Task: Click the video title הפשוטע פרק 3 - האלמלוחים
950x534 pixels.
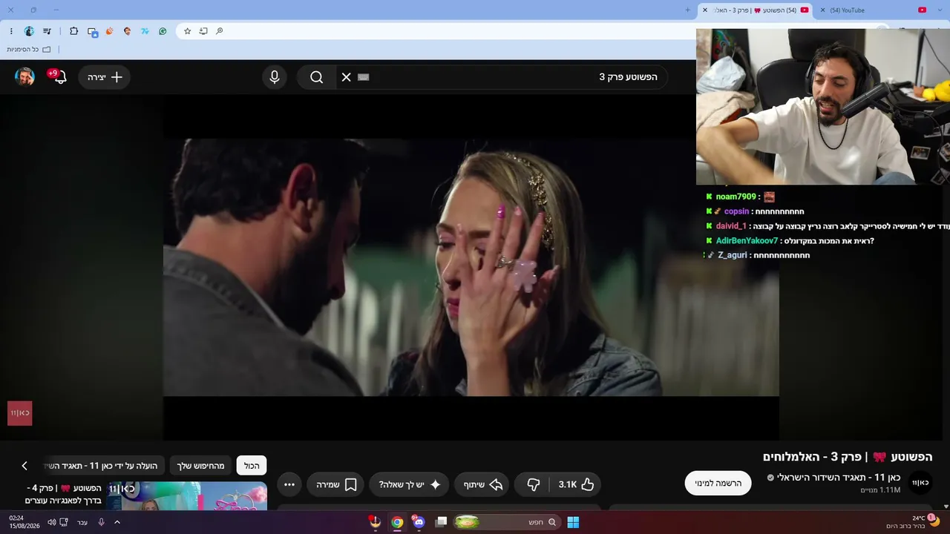Action: click(848, 457)
